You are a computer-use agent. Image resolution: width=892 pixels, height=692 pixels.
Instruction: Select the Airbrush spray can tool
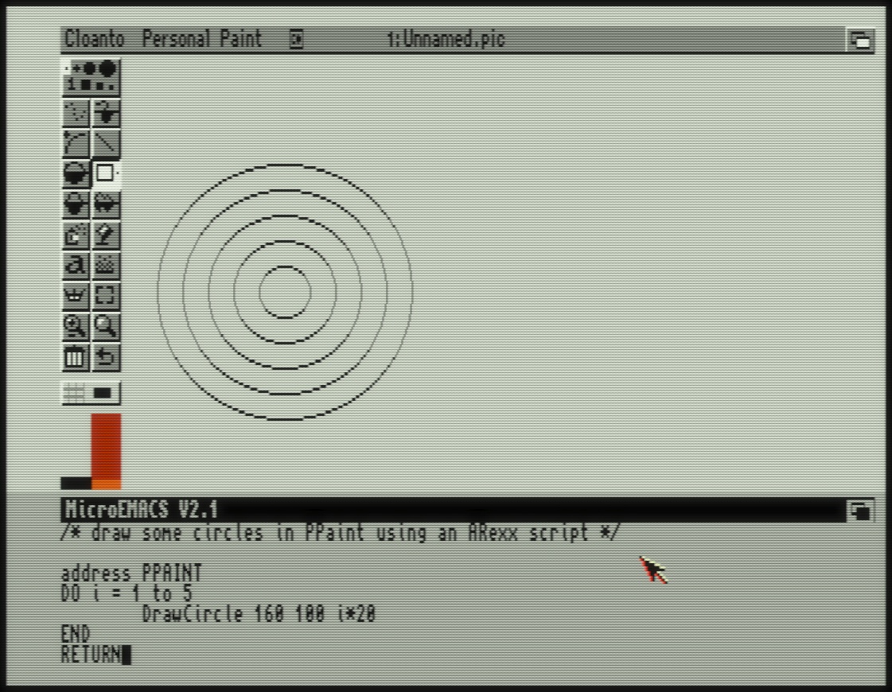(76, 235)
